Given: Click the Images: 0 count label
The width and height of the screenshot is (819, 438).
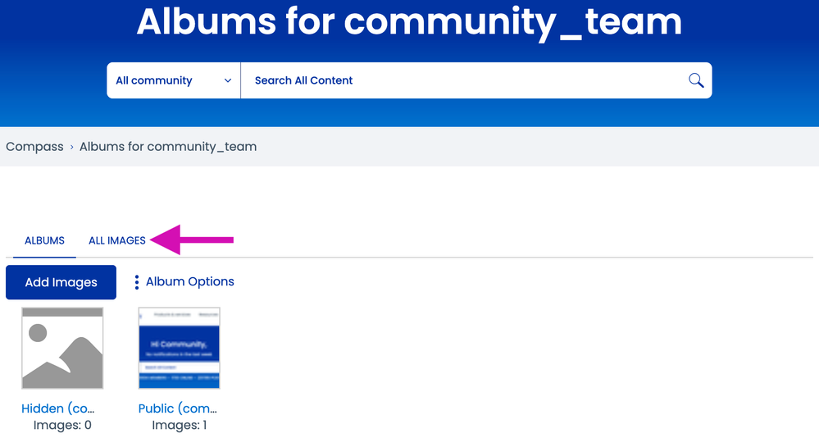Looking at the screenshot, I should (x=62, y=425).
